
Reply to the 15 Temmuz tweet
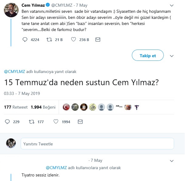8,122
